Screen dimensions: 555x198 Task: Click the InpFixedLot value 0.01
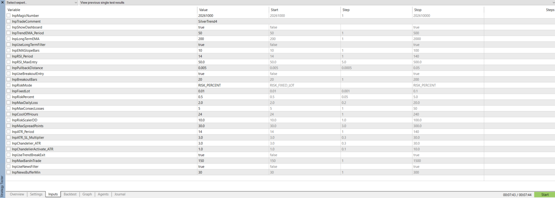coord(202,91)
